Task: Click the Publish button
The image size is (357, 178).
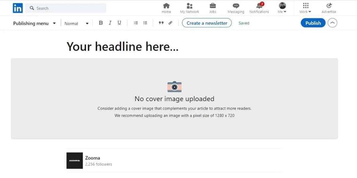Action: [x=313, y=23]
